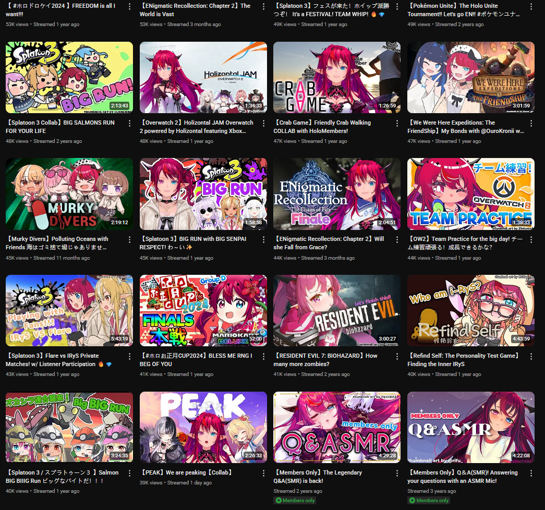The height and width of the screenshot is (510, 545).
Task: Open more actions for Refind Self video
Action: coord(531,356)
